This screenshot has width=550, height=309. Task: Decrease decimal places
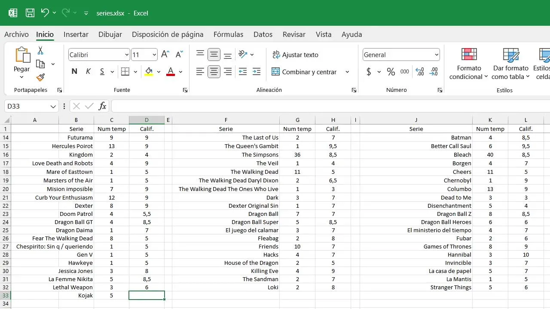[x=434, y=72]
